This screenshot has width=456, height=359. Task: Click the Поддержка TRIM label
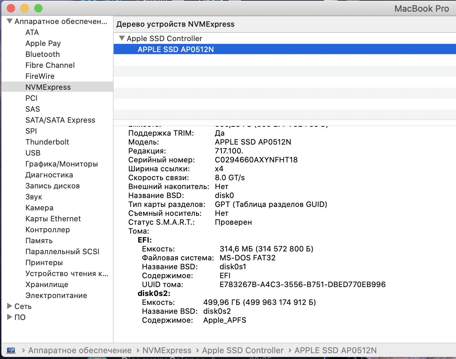tap(161, 133)
